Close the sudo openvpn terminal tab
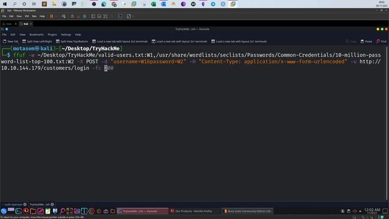This screenshot has width=389, height=219. pos(25,204)
